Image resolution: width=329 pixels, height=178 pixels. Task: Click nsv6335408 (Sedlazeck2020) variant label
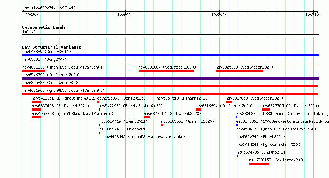pos(60,106)
